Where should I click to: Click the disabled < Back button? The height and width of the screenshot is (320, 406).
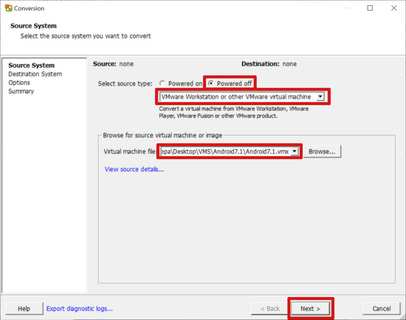(x=270, y=309)
